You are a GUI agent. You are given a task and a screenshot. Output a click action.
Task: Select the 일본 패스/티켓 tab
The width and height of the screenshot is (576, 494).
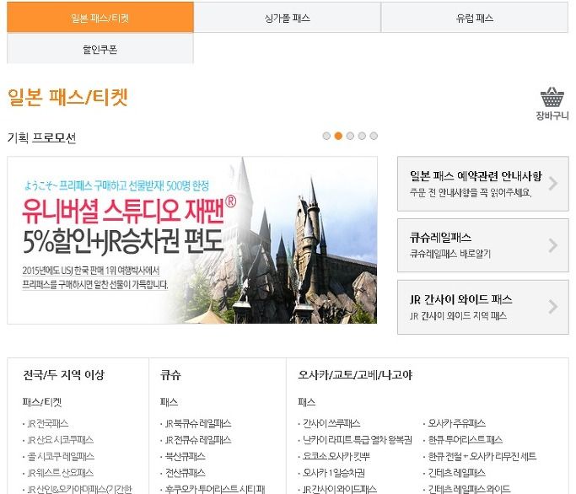point(100,17)
